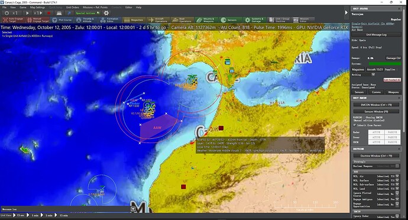
Task: Click Edit hosted AC button
Action: (392, 80)
